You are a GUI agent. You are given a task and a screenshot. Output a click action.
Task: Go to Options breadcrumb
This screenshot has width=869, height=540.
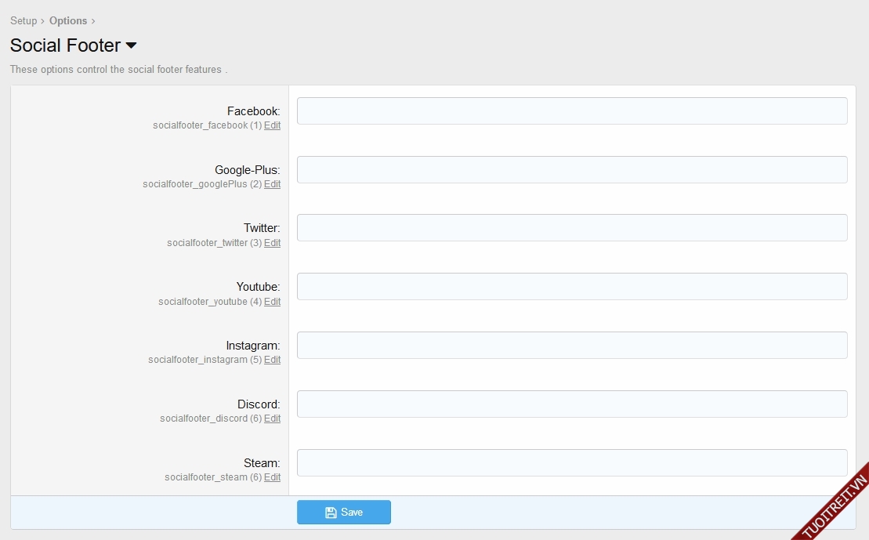[68, 20]
